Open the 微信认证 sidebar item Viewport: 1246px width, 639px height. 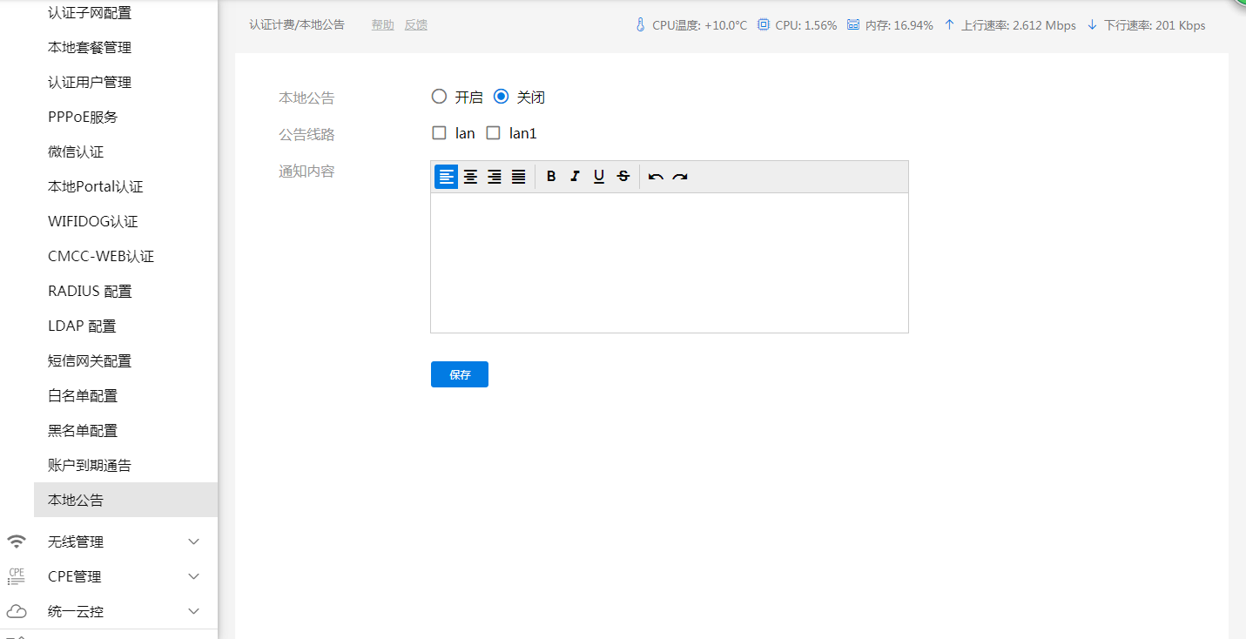pos(76,151)
